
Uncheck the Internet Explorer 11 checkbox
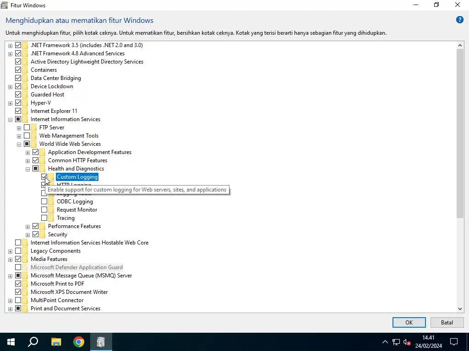18,111
